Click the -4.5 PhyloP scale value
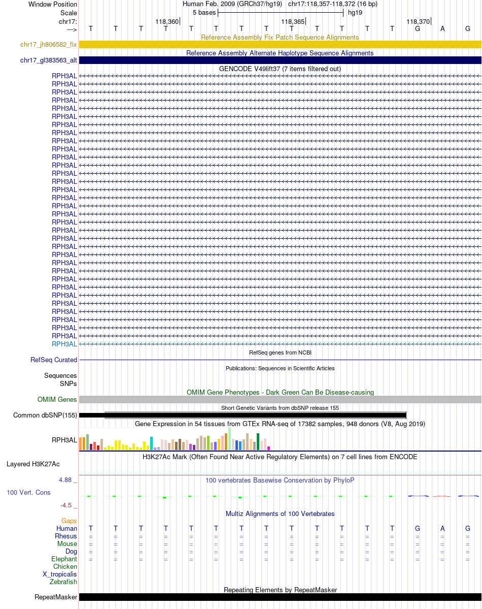 (x=66, y=505)
